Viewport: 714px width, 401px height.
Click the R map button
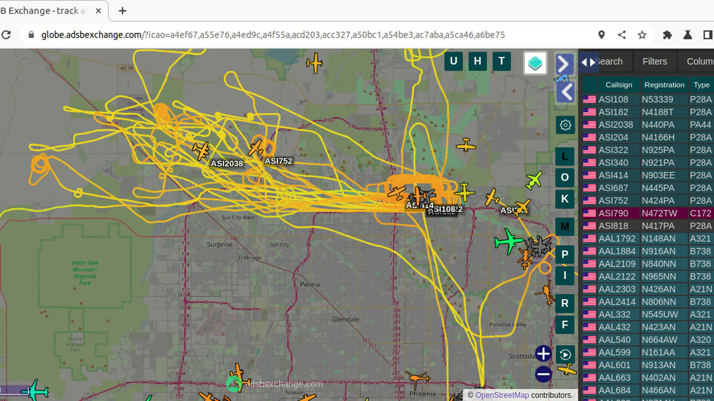pyautogui.click(x=565, y=303)
